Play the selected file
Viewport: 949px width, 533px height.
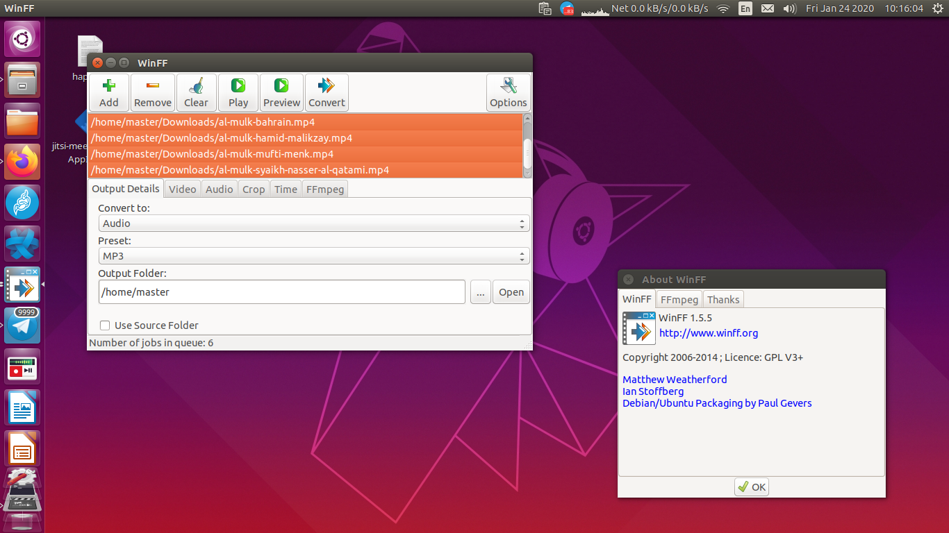(238, 92)
